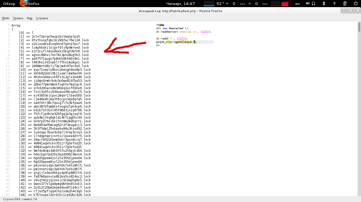
Task: Open the Bluetooth indicator
Action: [x=324, y=3]
